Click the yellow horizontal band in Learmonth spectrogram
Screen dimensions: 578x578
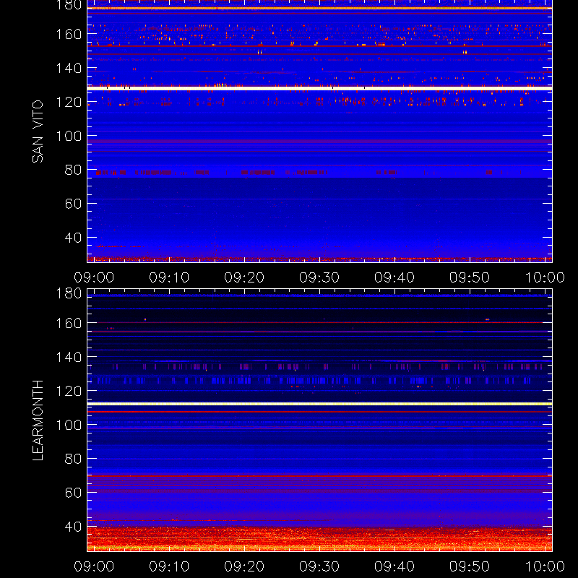[319, 404]
